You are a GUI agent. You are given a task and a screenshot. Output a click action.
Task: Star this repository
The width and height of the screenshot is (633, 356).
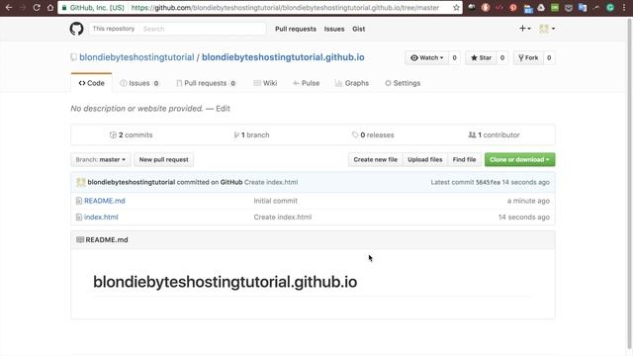click(481, 57)
